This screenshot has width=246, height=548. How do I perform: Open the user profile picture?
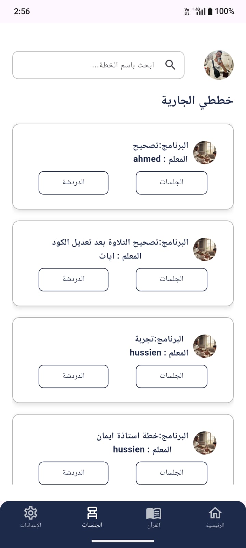pyautogui.click(x=219, y=65)
